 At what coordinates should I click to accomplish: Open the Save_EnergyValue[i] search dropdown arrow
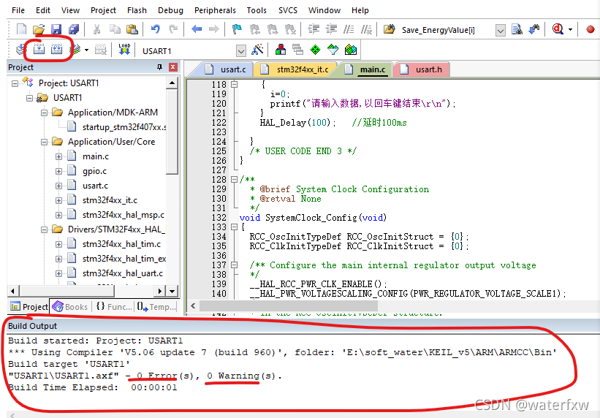(500, 30)
